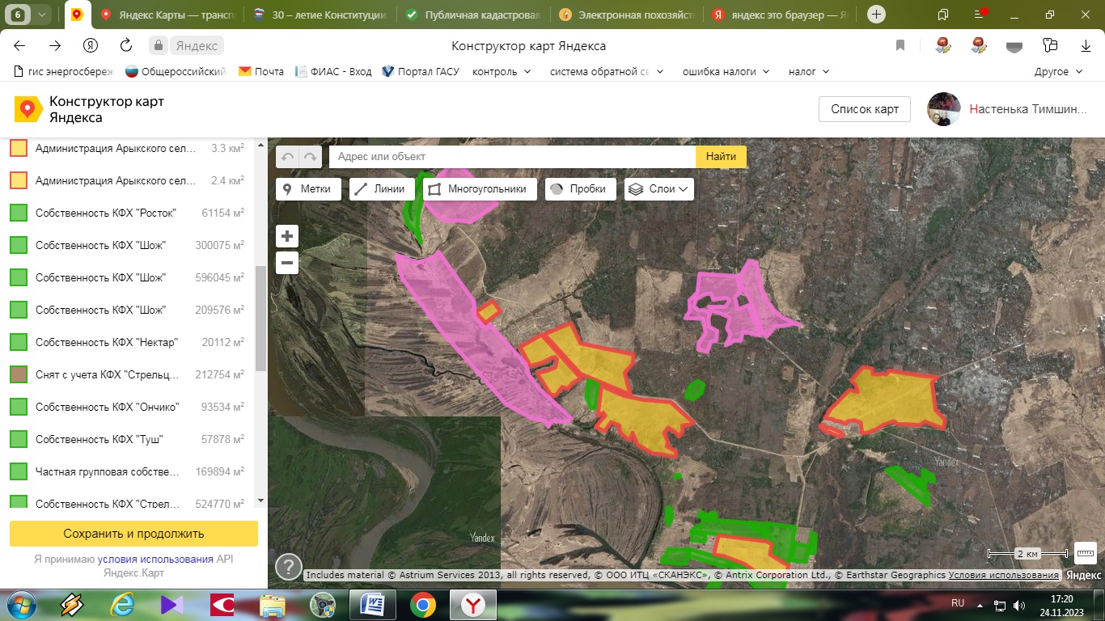The image size is (1105, 621).
Task: Select the Собственность КФХ "Туш" row
Action: 128,439
